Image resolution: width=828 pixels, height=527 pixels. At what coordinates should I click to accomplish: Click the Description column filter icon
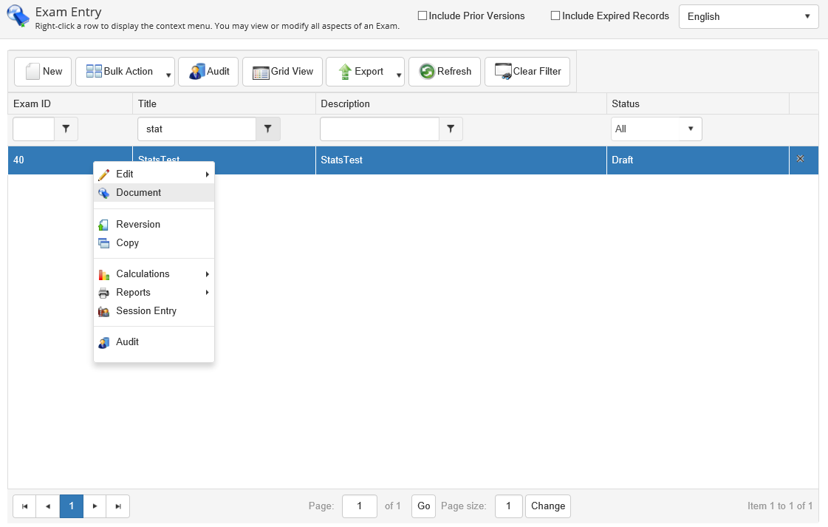(451, 129)
